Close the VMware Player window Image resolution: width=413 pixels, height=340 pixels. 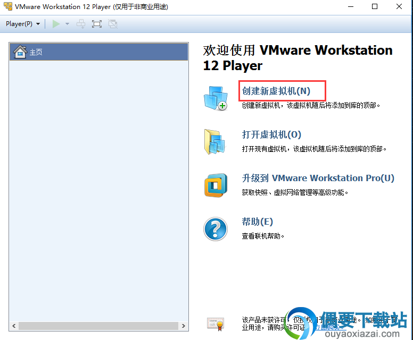(399, 6)
